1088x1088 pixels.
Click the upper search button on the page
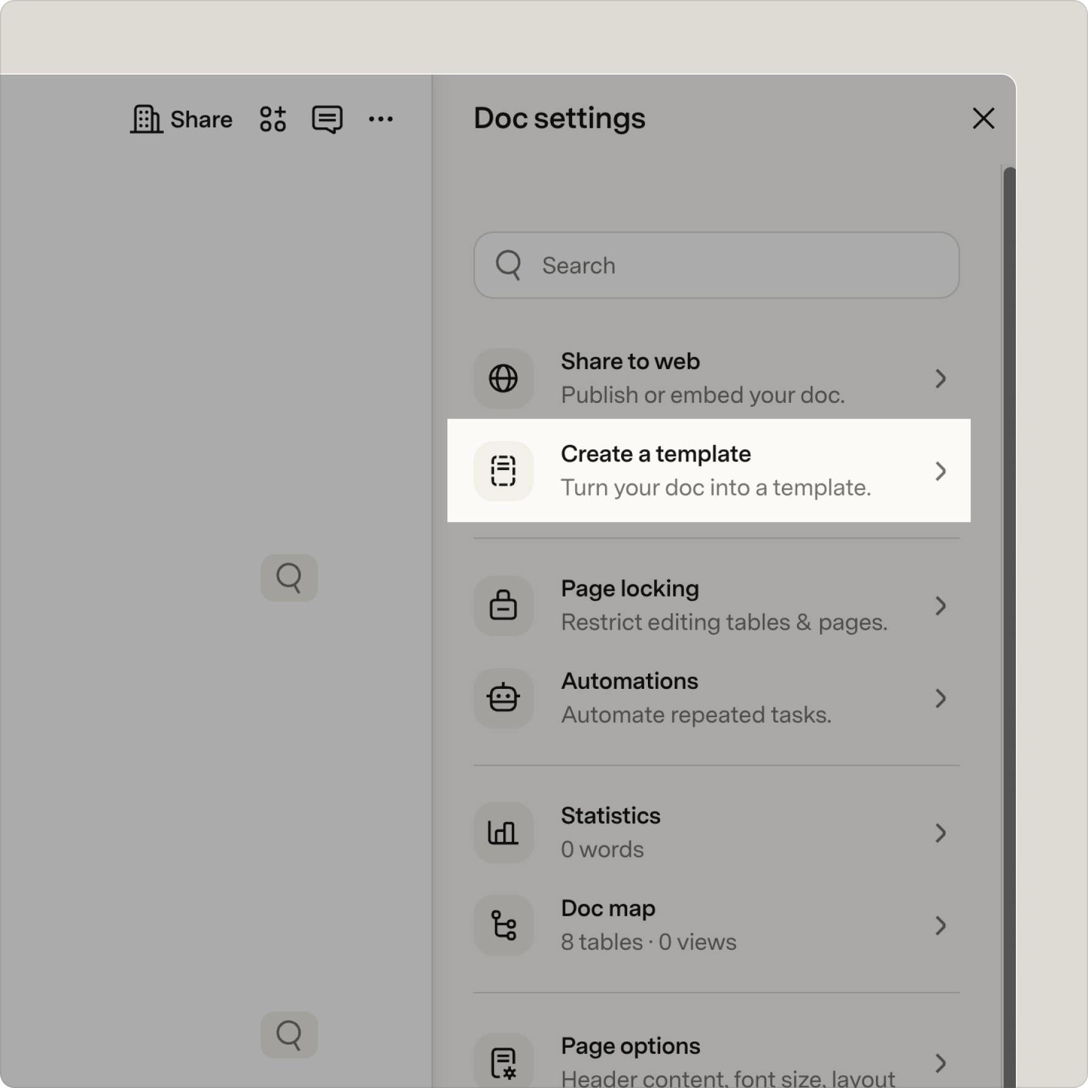[x=289, y=578]
